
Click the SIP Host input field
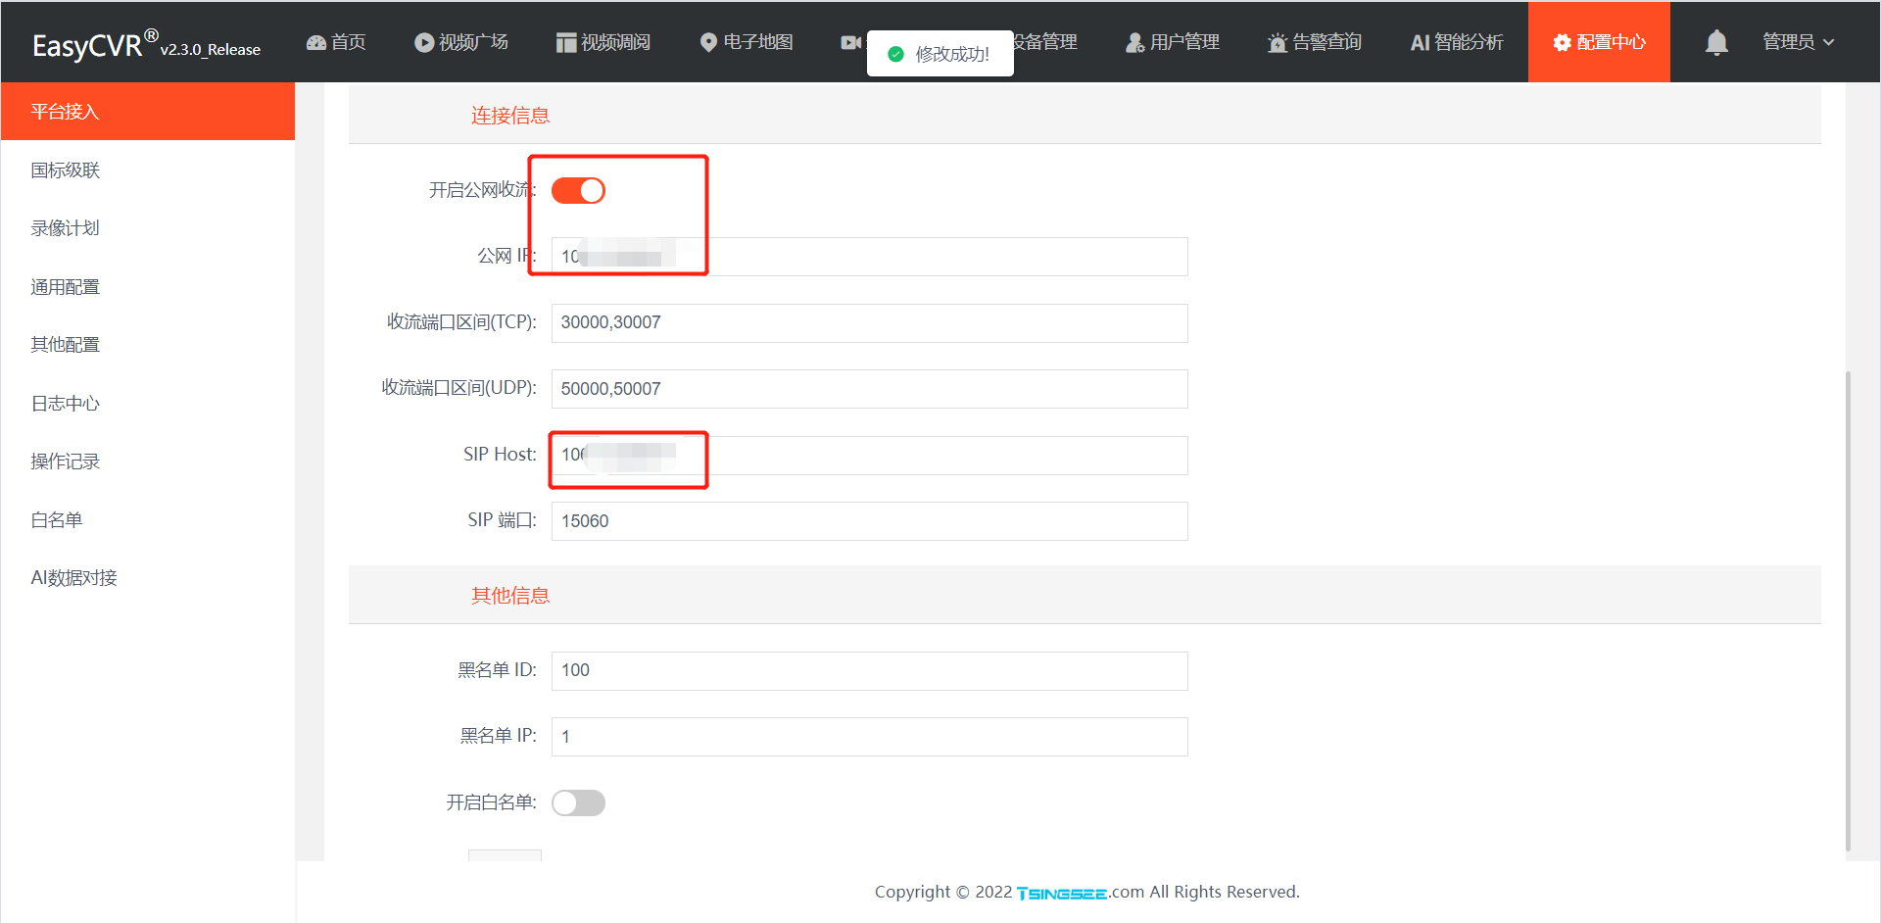tap(870, 456)
